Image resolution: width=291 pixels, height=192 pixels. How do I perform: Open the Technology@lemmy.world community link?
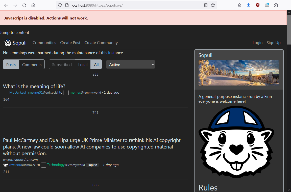[x=66, y=165]
